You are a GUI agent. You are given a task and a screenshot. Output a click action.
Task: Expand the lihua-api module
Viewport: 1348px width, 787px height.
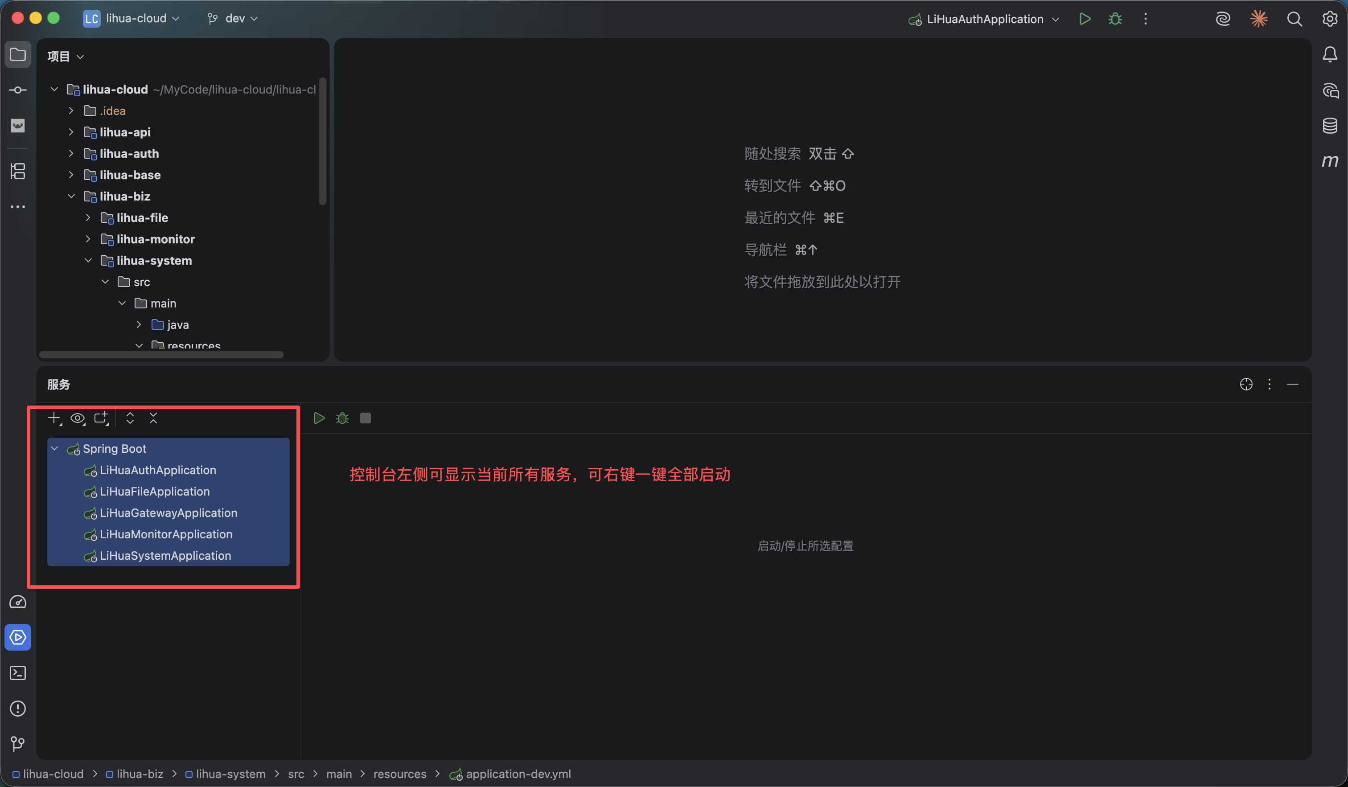point(71,132)
